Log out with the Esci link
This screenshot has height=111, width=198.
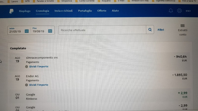pyautogui.click(x=188, y=11)
